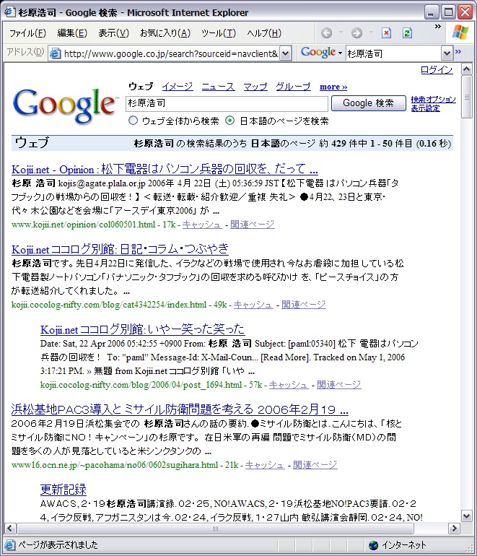Open the address bar URL dropdown
This screenshot has height=556, width=477.
(x=286, y=54)
